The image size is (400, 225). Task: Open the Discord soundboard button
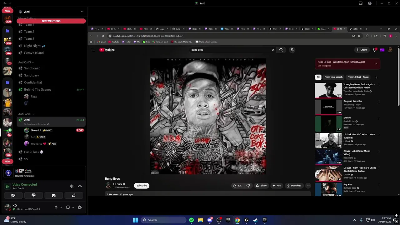[74, 195]
